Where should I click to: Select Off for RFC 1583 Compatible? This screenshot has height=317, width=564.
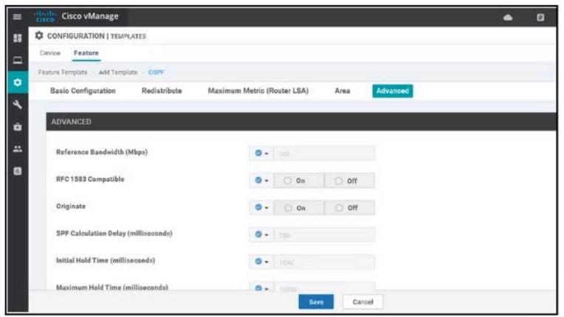pos(350,181)
